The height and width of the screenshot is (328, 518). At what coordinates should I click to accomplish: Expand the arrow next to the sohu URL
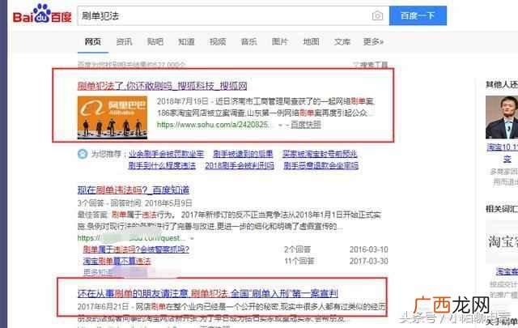[x=281, y=126]
